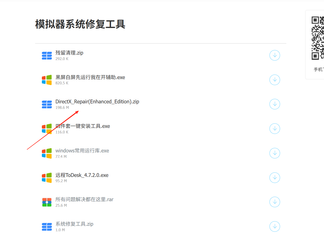This screenshot has width=324, height=249.
Task: Click the QR code image
Action: pyautogui.click(x=318, y=38)
